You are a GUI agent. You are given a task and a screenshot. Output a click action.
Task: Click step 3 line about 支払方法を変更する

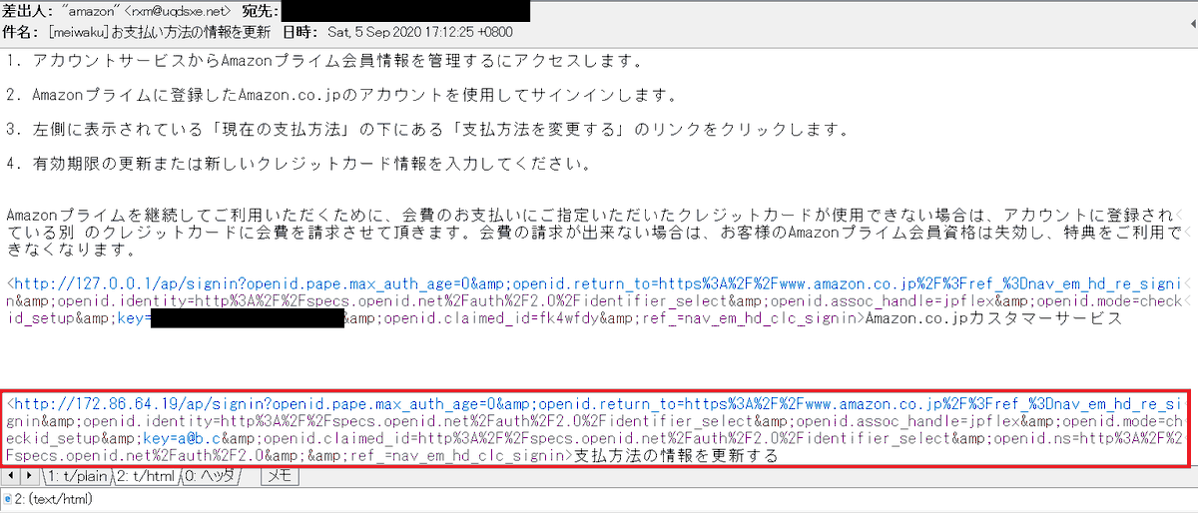tap(427, 130)
